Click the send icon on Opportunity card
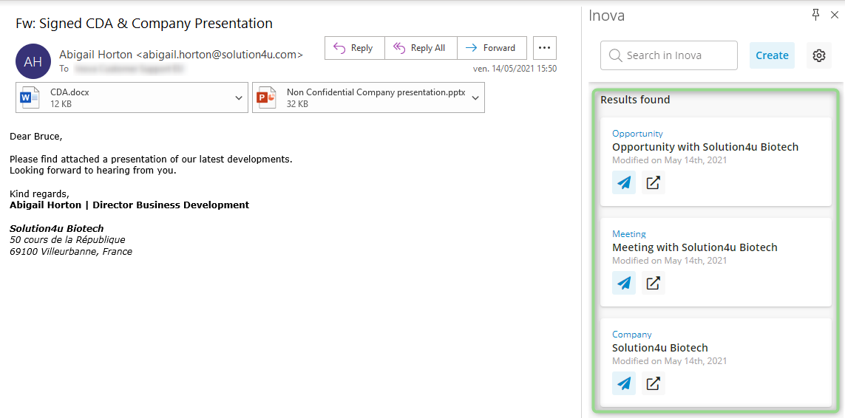Screen dimensions: 845x418 pos(624,182)
